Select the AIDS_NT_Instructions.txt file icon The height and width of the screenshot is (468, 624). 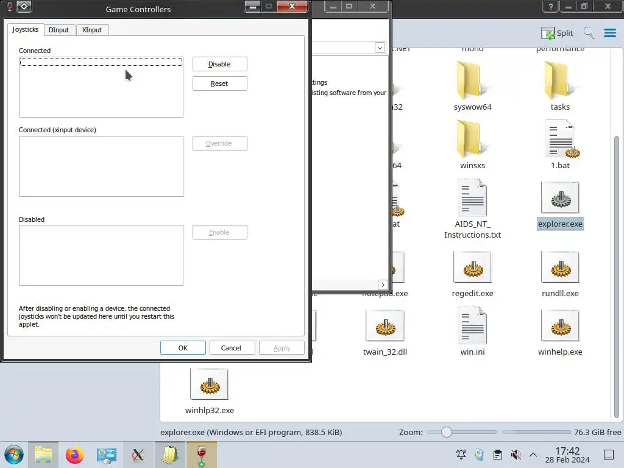coord(472,198)
